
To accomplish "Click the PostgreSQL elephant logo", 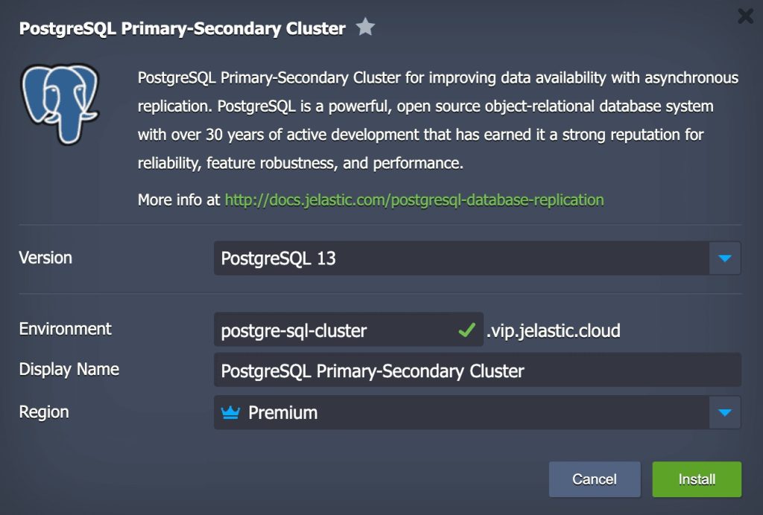I will [60, 104].
